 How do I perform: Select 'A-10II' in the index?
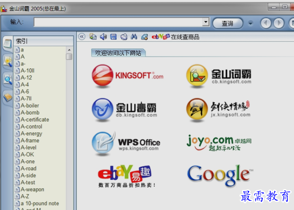[28, 71]
